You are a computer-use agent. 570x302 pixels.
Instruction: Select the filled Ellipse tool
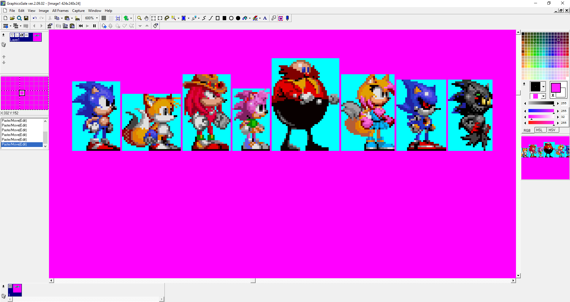coord(238,18)
